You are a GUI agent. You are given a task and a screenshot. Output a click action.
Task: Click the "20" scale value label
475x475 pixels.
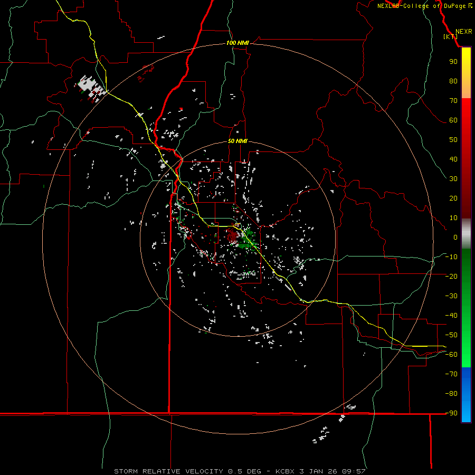coord(453,198)
